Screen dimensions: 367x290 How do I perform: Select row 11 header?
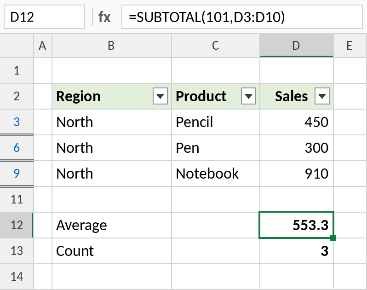pos(17,199)
